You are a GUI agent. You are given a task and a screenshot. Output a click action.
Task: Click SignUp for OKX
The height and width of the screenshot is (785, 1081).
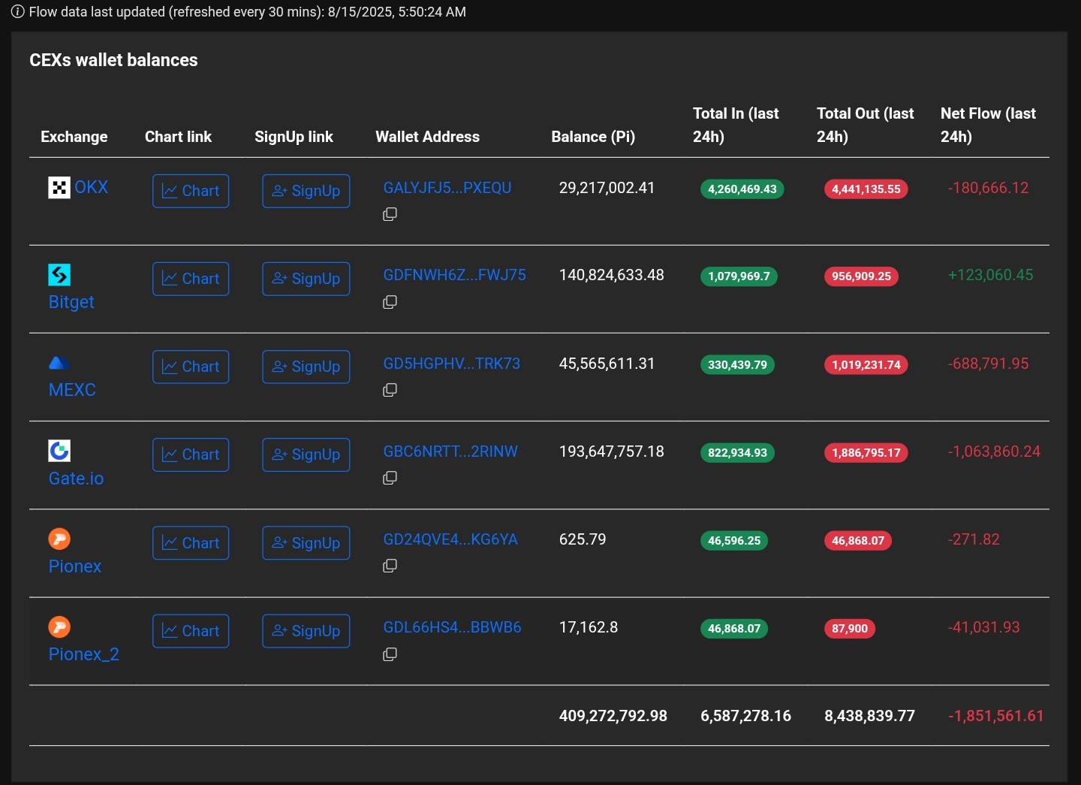[306, 191]
